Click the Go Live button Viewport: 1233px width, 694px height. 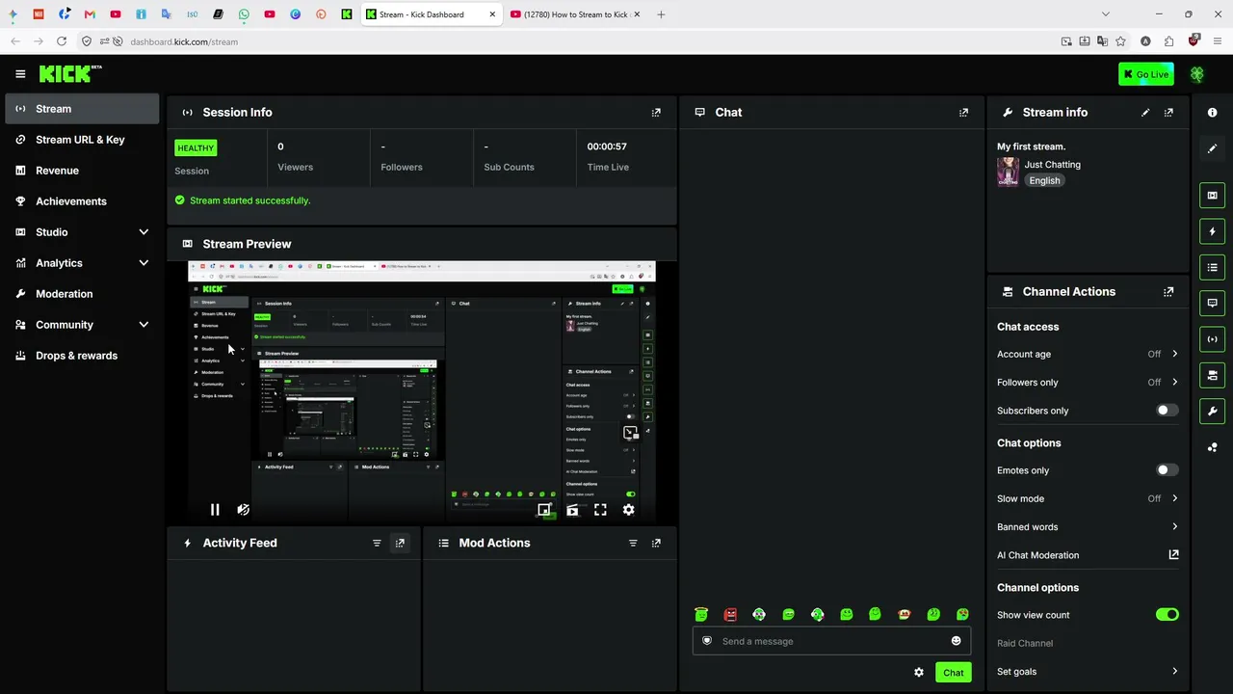(1146, 74)
